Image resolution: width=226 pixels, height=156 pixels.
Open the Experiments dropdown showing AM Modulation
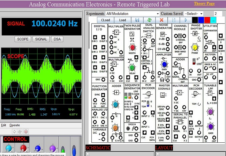[x=133, y=14]
